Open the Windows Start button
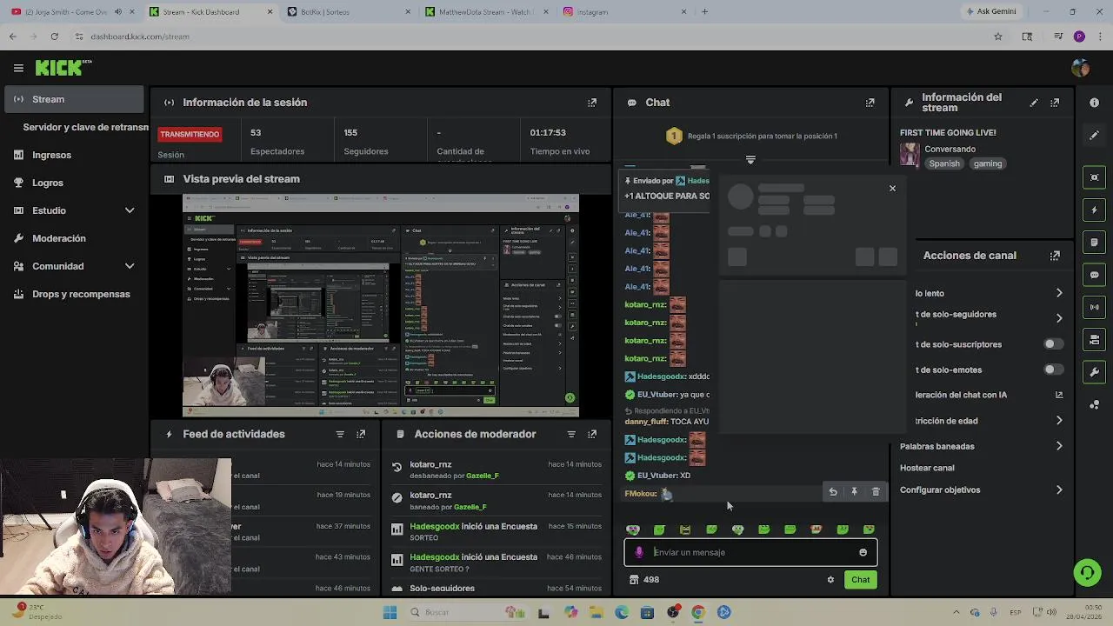The width and height of the screenshot is (1113, 626). click(x=390, y=612)
